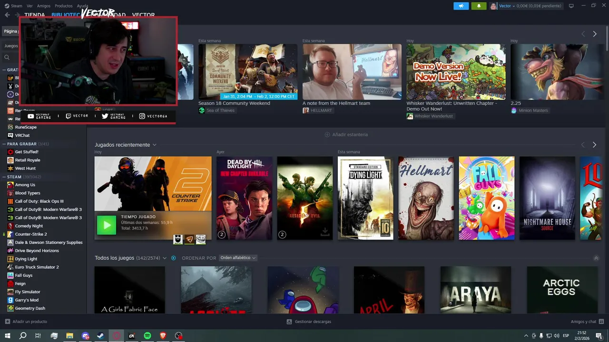The image size is (609, 342).
Task: Advance the recent games shelf right arrow
Action: [x=594, y=145]
